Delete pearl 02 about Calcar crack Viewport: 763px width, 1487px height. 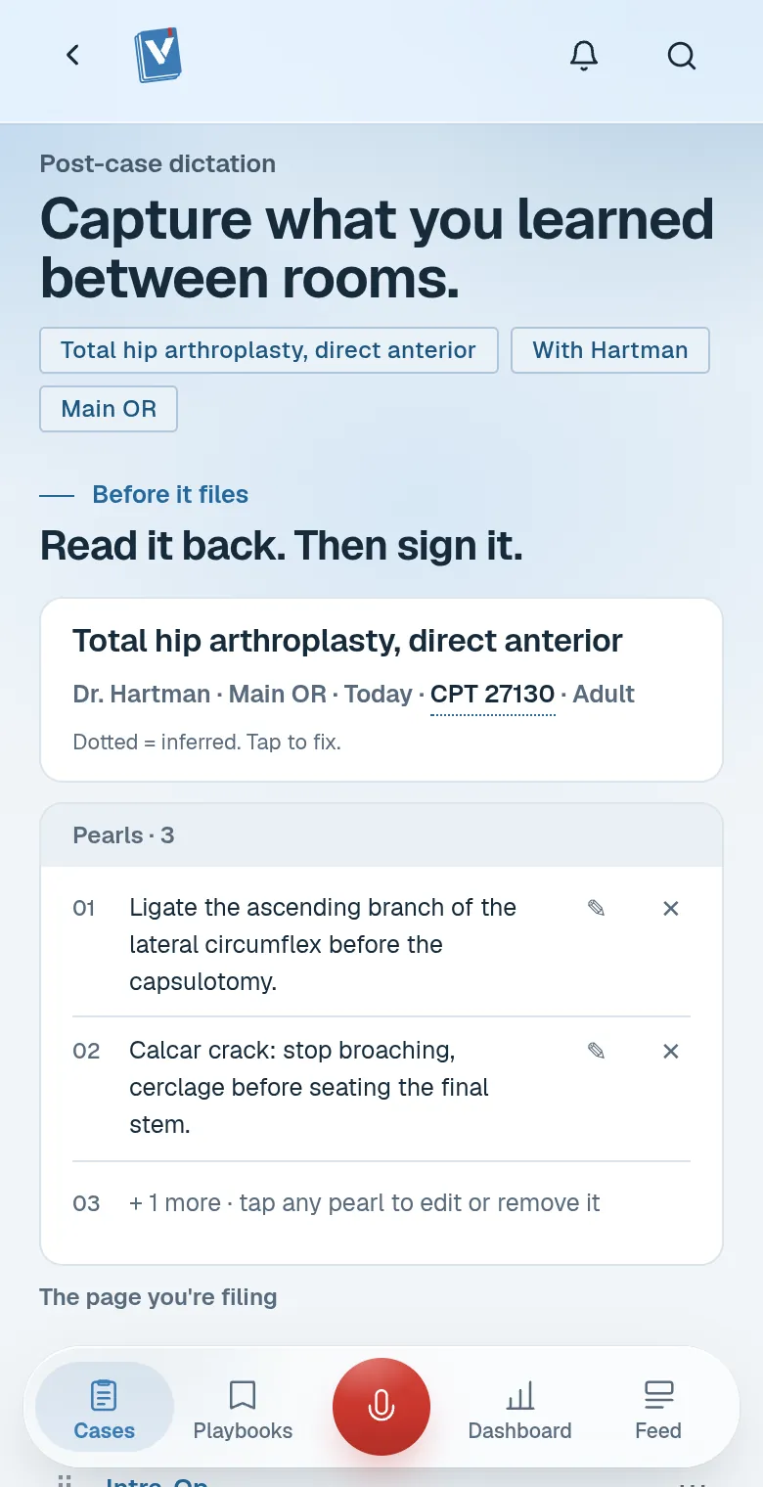click(x=671, y=1051)
